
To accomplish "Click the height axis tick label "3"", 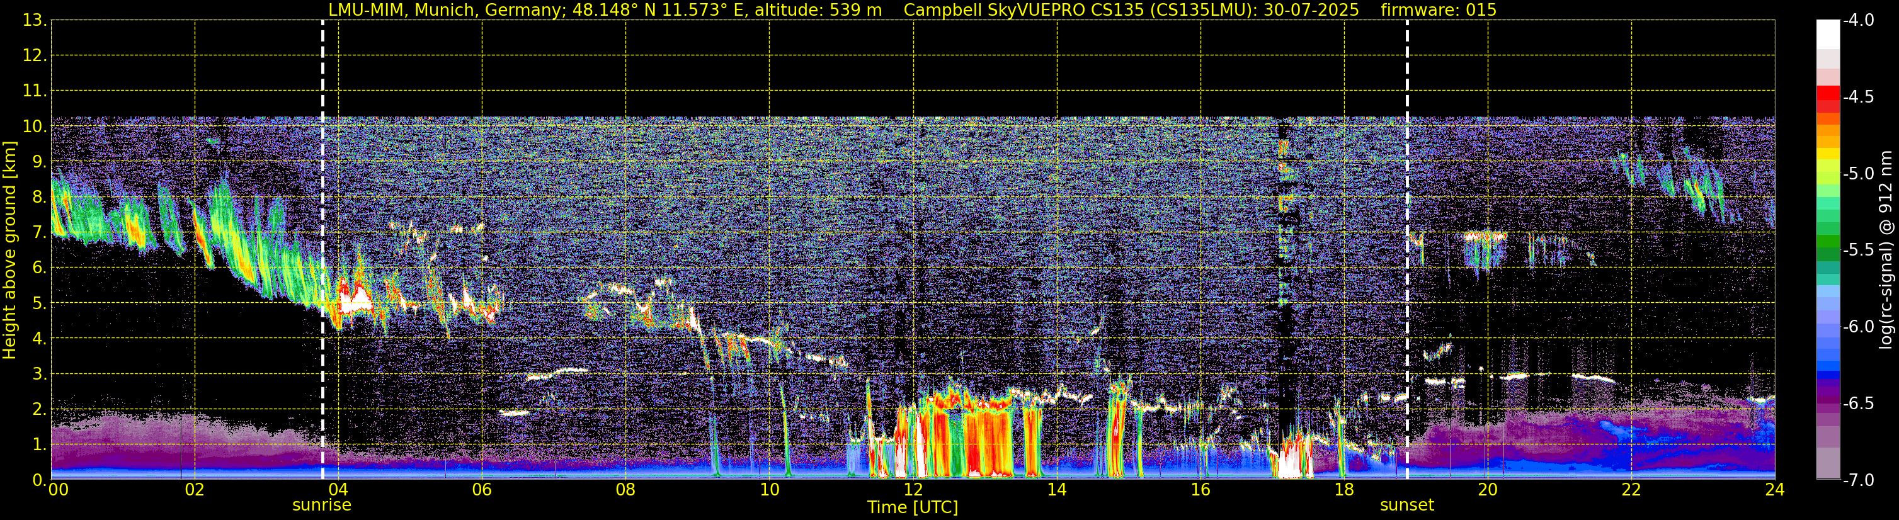I will click(x=38, y=374).
